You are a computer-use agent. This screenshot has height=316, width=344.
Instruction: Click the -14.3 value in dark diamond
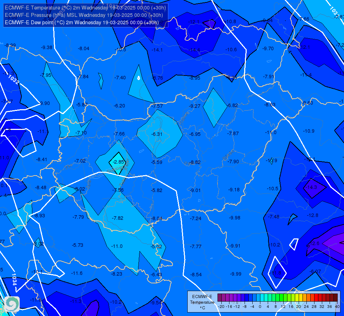coord(311,187)
